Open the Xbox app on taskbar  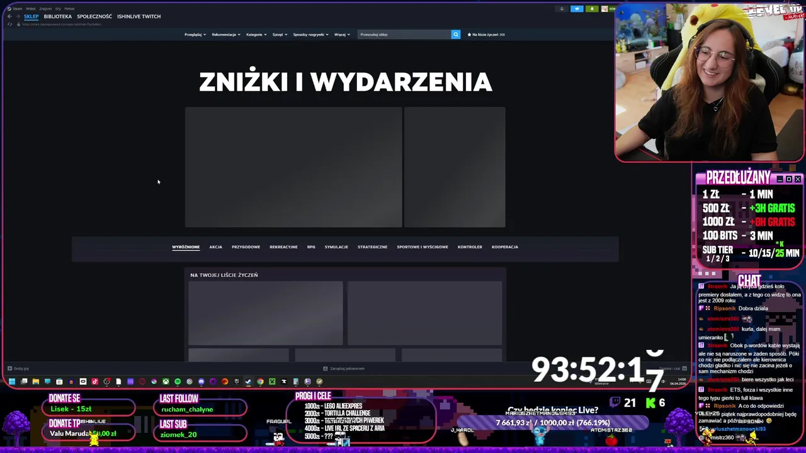166,381
